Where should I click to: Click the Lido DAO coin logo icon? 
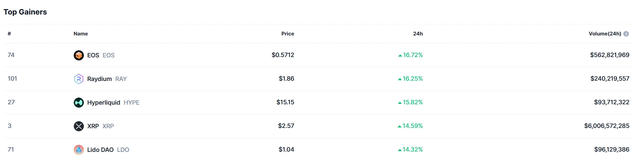(x=79, y=150)
